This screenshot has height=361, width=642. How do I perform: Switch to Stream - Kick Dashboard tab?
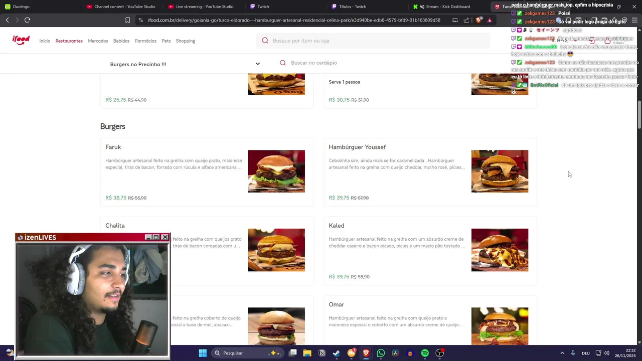click(448, 7)
